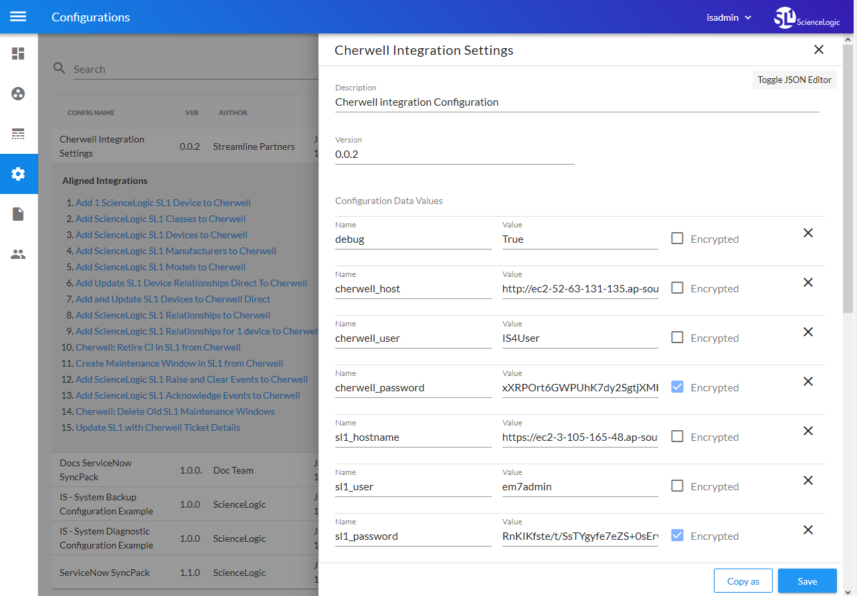Select the Configurations gear icon in the sidebar

click(x=18, y=174)
